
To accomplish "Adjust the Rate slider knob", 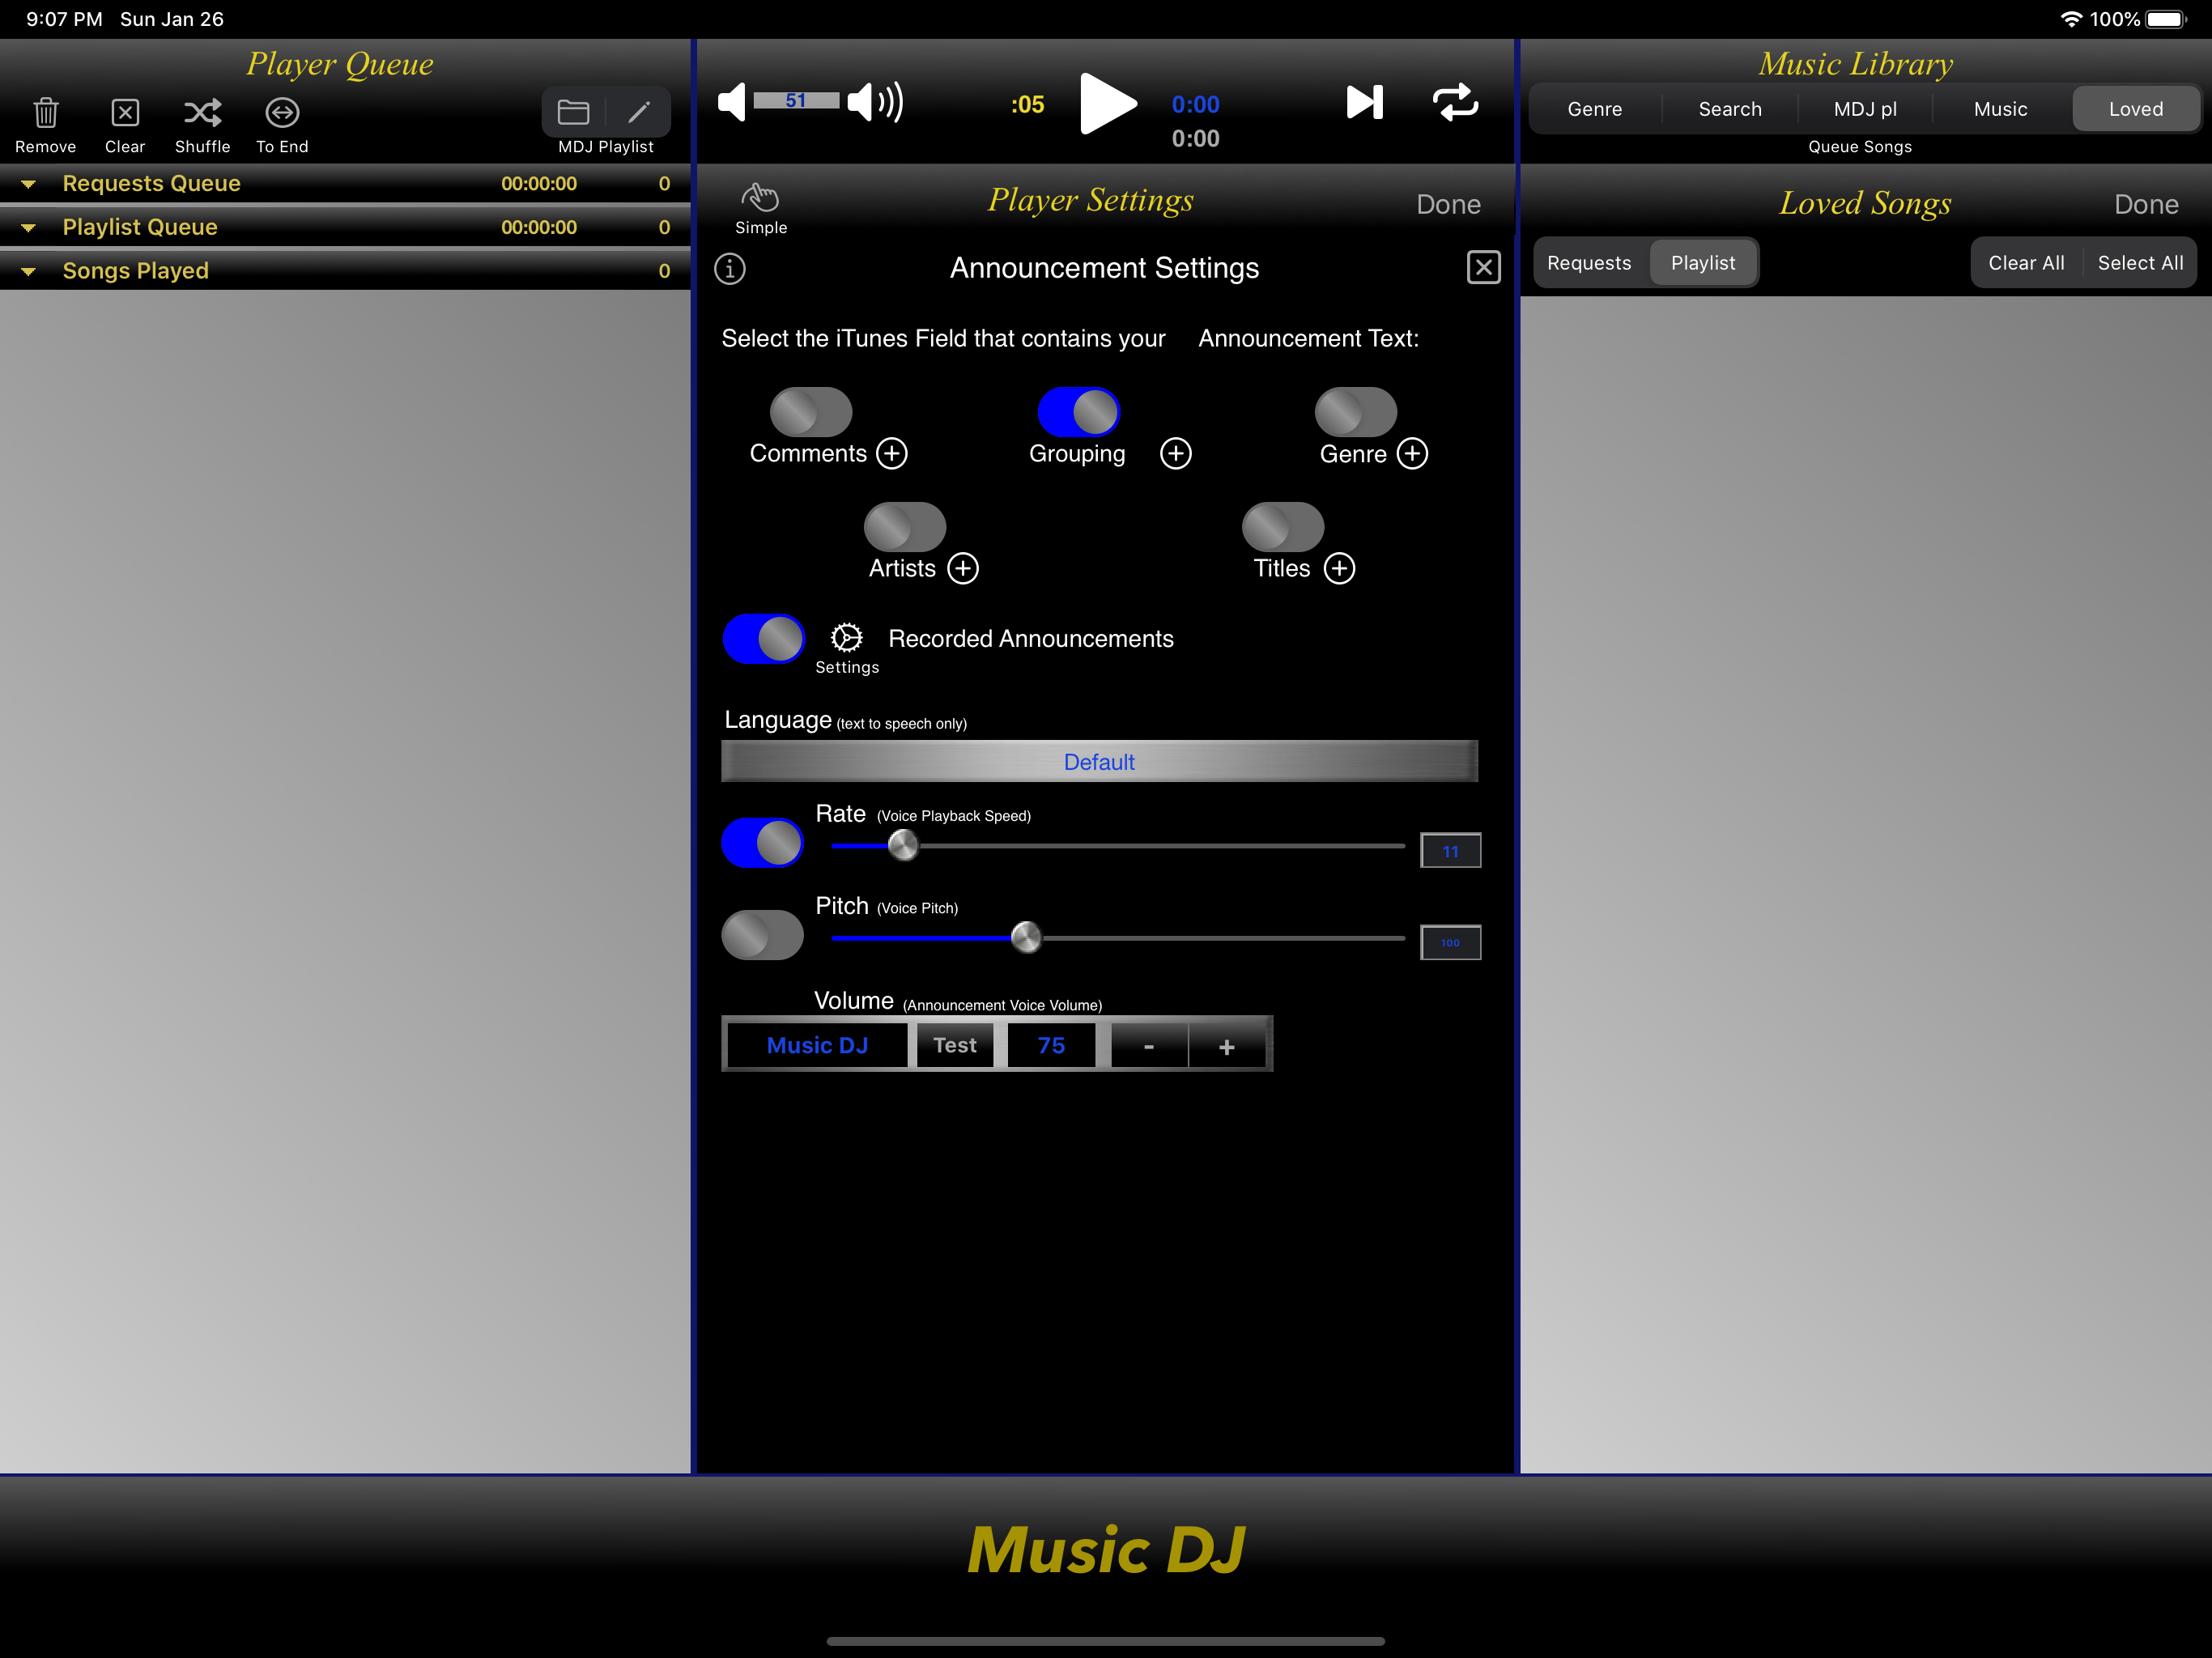I will tap(903, 846).
